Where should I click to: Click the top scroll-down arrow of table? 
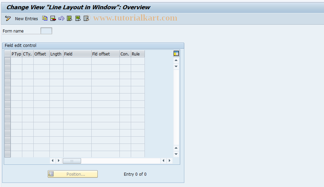pyautogui.click(x=176, y=66)
